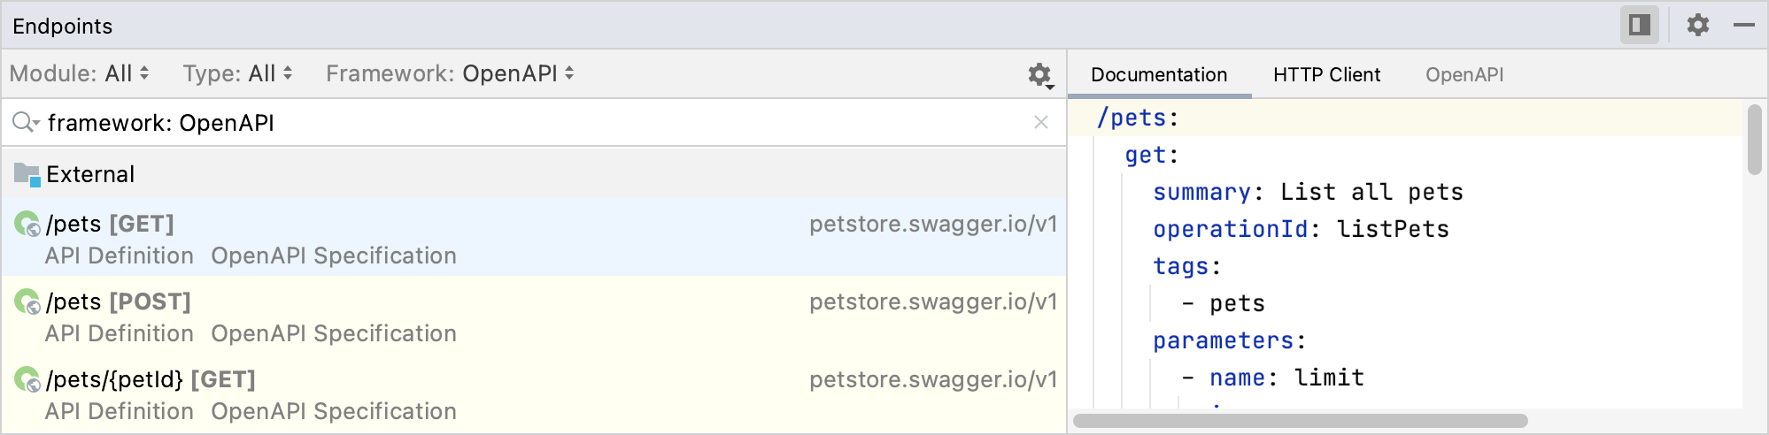Clear the search field with the X icon

coord(1041,122)
